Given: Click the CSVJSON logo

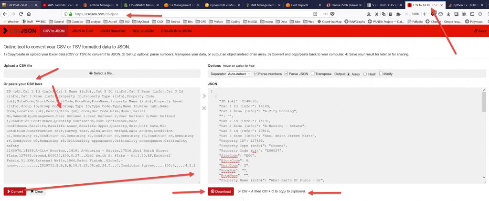Looking at the screenshot, I should pos(19,31).
